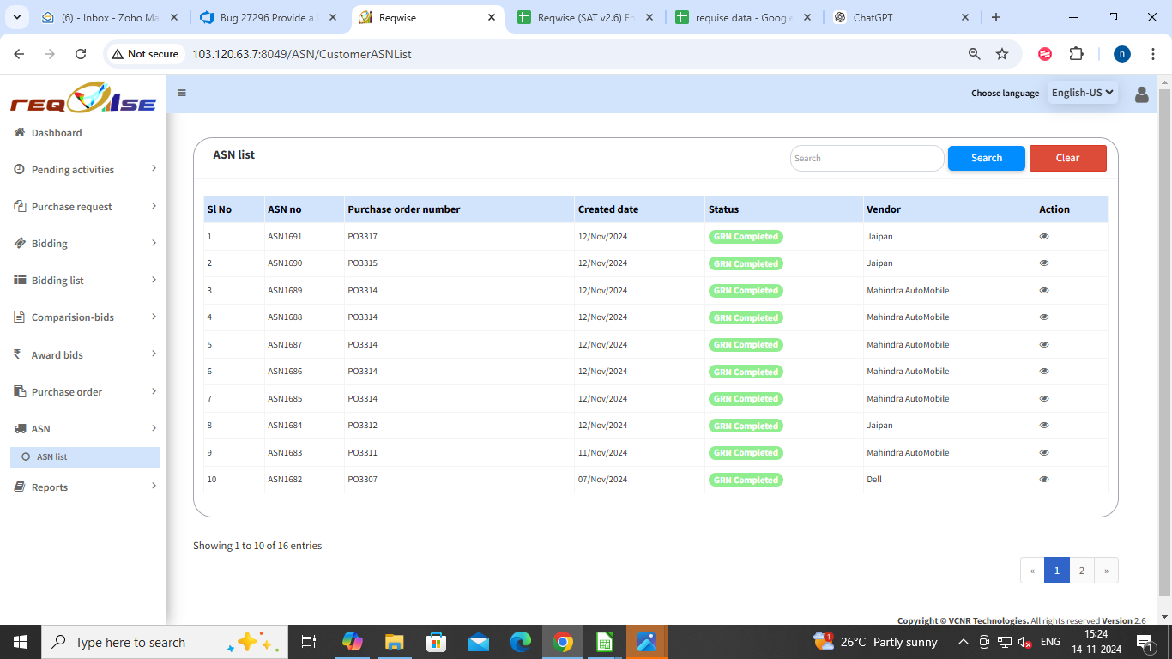Go to pagination page 2
The width and height of the screenshot is (1172, 659).
(1082, 571)
